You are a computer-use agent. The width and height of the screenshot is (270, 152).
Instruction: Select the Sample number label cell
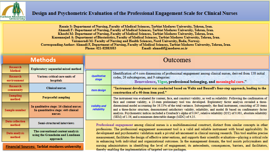pyautogui.click(x=16, y=110)
